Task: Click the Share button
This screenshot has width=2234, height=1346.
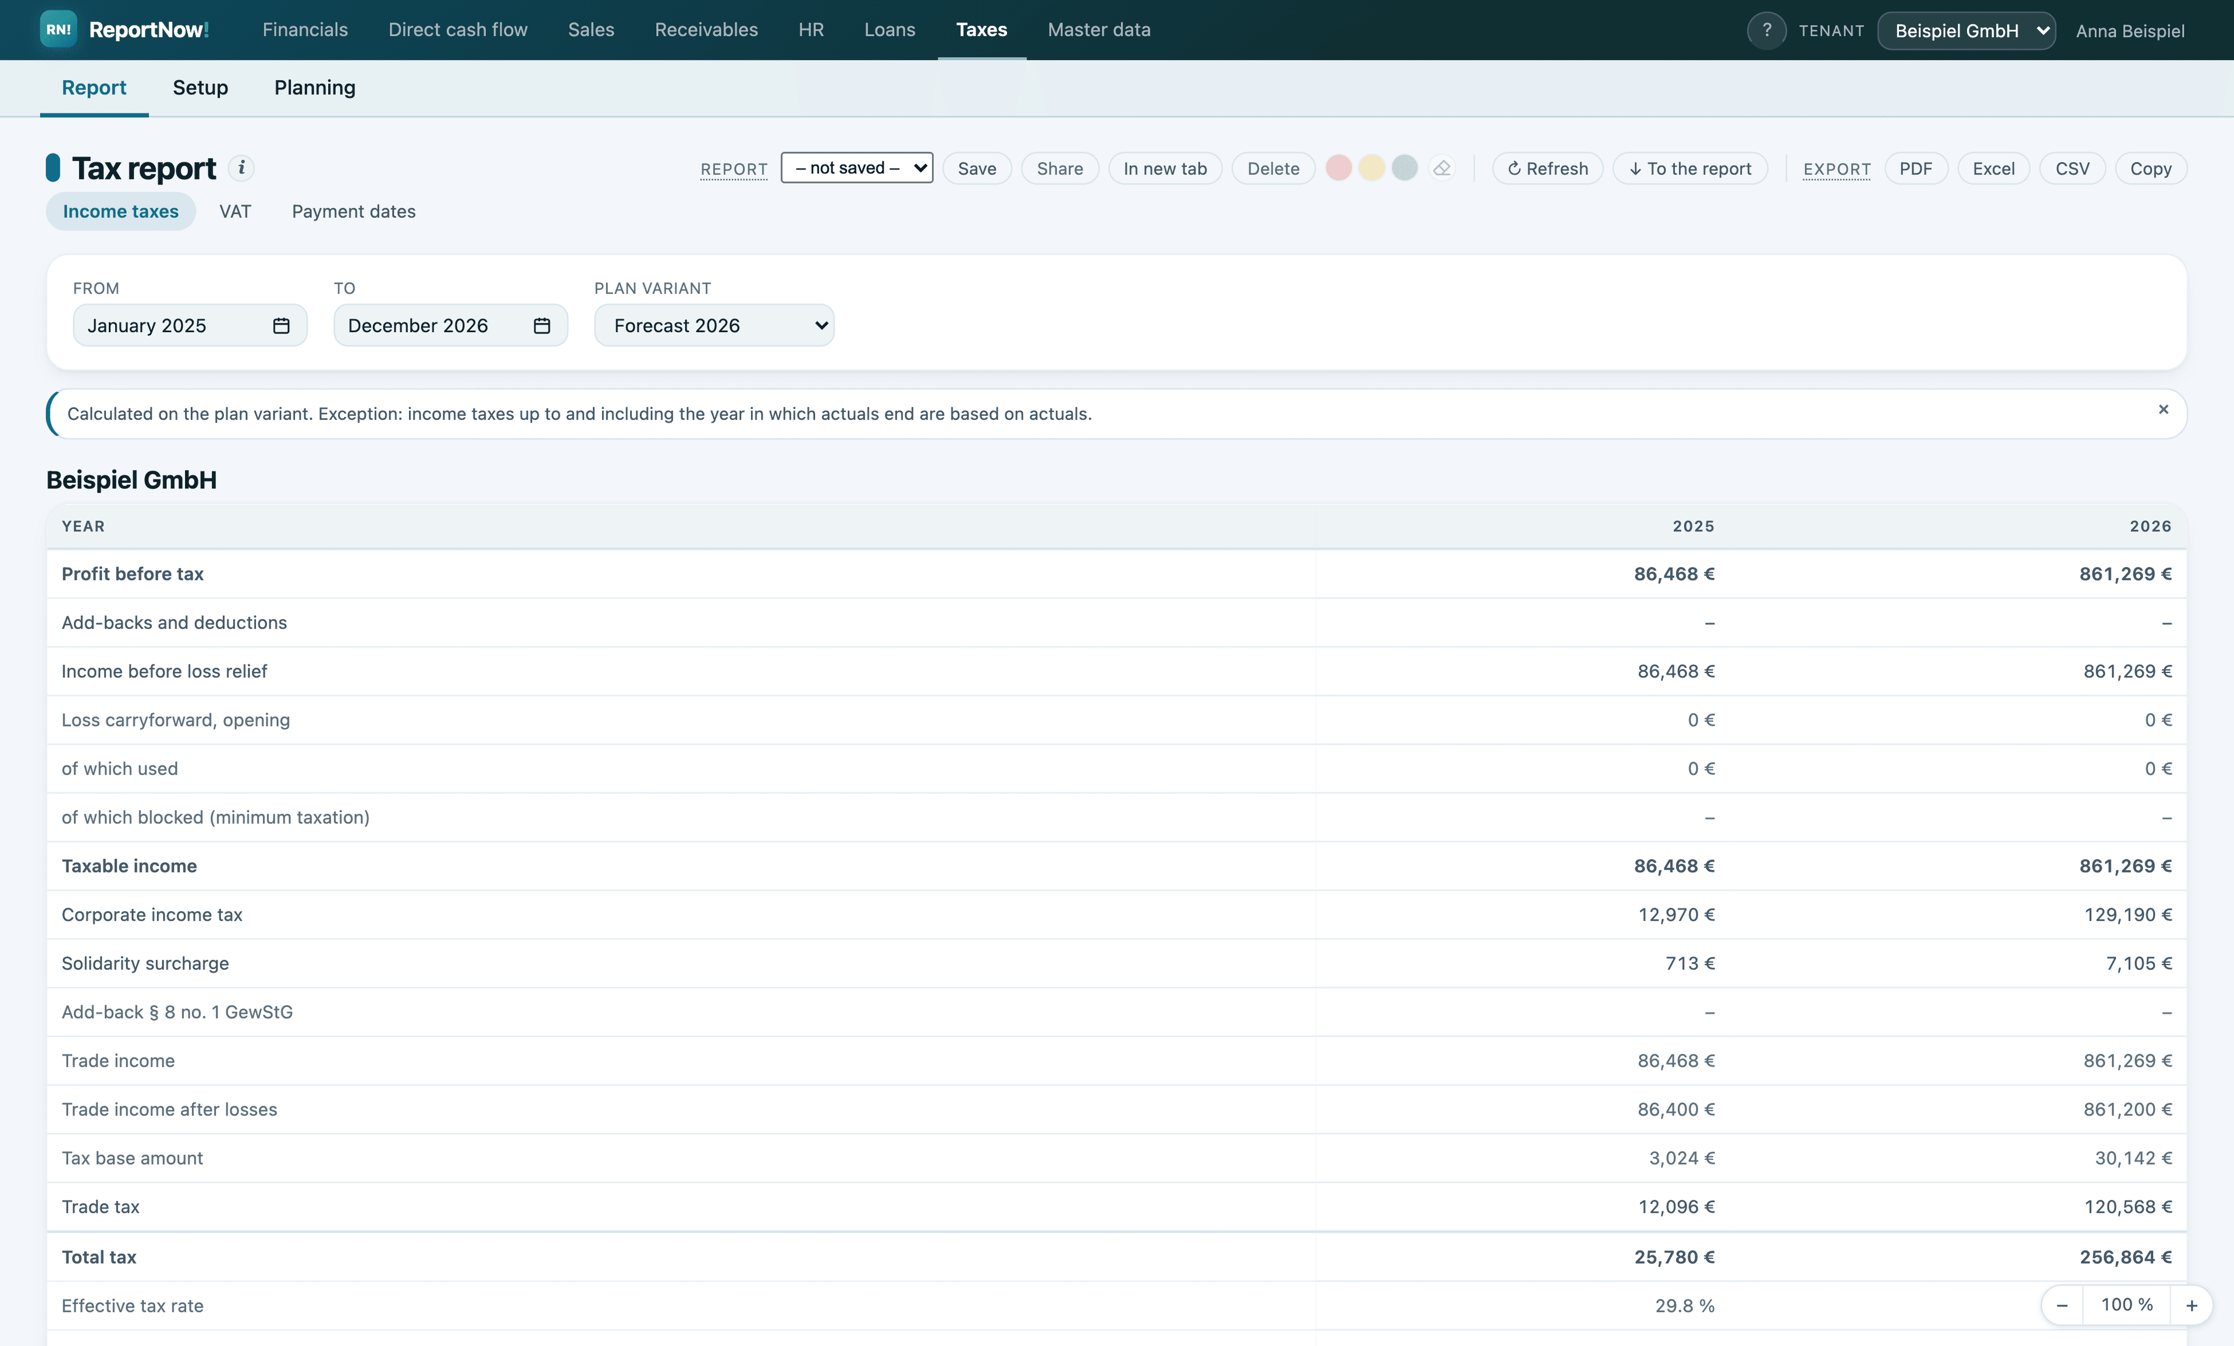Action: (1060, 169)
